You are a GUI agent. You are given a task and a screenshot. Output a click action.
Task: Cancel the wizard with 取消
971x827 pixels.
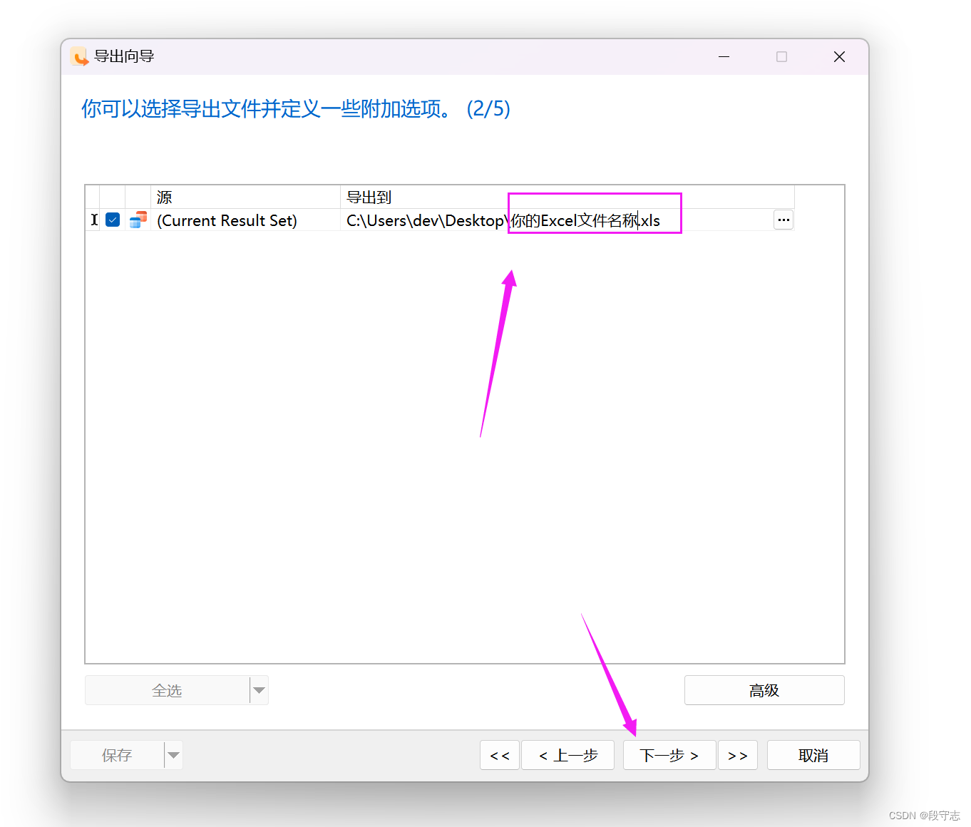[x=813, y=755]
